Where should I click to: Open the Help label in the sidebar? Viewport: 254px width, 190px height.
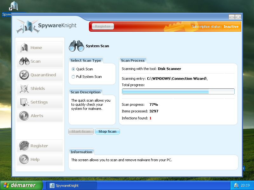pyautogui.click(x=35, y=160)
